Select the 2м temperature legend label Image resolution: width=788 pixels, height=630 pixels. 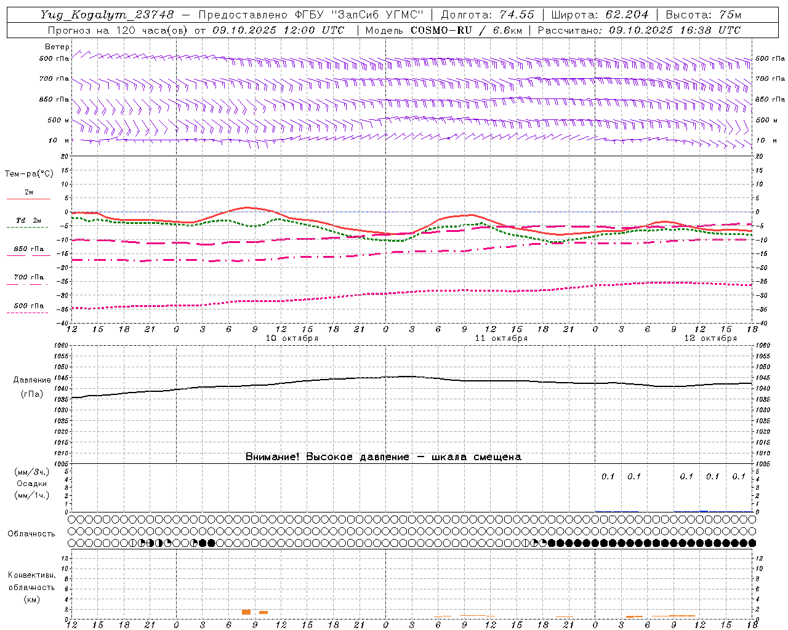point(29,192)
